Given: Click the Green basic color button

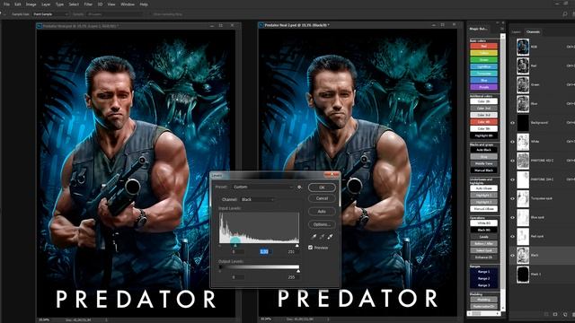Looking at the screenshot, I should [x=483, y=60].
